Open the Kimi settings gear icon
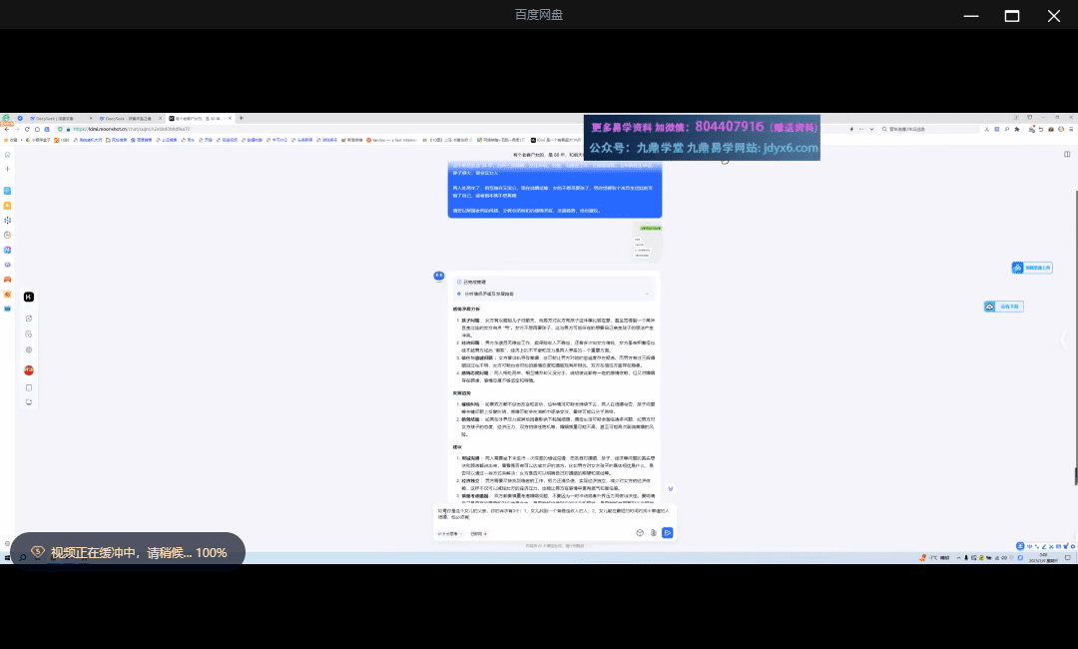The height and width of the screenshot is (649, 1078). [29, 348]
